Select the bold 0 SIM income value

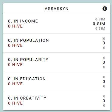pos(99,24)
